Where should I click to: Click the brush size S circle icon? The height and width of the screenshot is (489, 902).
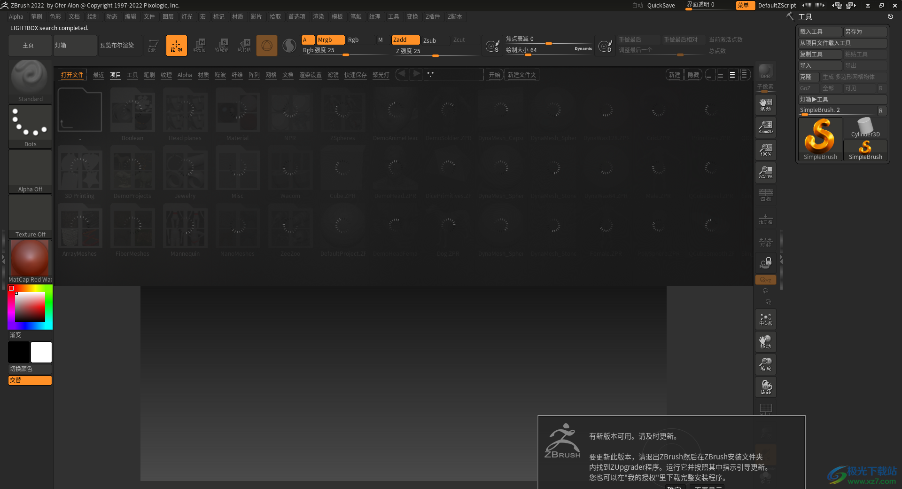pyautogui.click(x=492, y=46)
